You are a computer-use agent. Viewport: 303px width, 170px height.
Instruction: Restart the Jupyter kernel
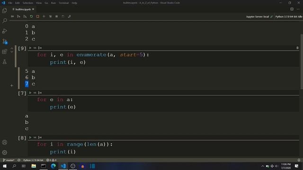[31, 17]
